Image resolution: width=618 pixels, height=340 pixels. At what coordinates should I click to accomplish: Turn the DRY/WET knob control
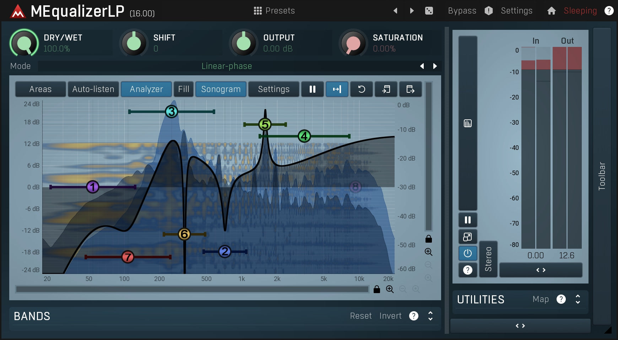click(23, 43)
